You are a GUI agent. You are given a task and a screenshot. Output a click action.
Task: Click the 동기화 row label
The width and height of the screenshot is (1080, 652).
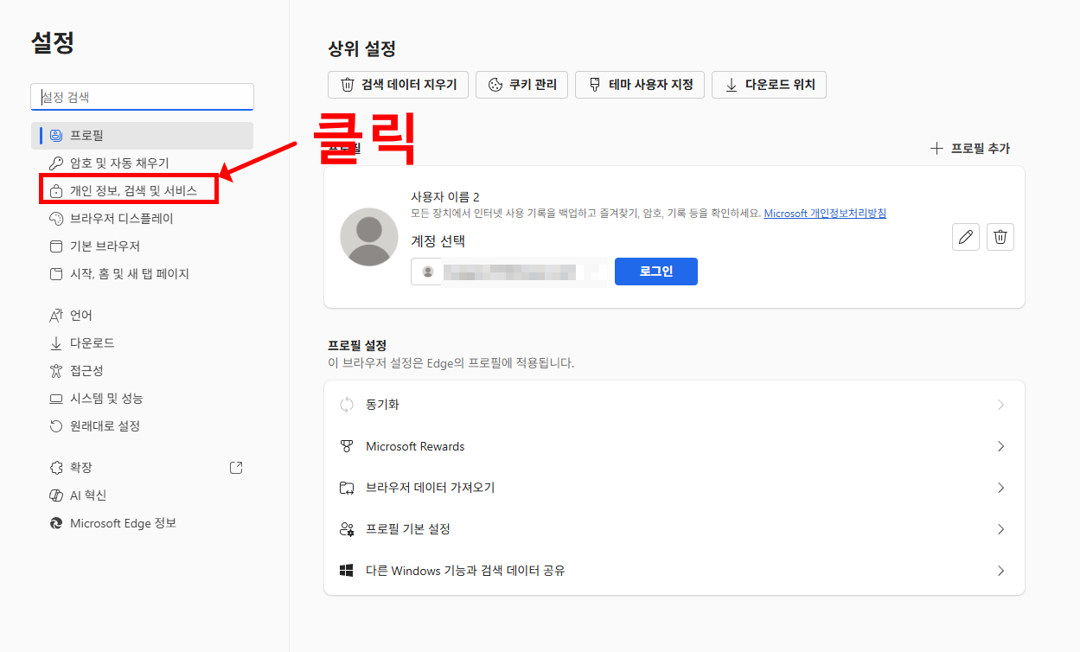tap(382, 405)
